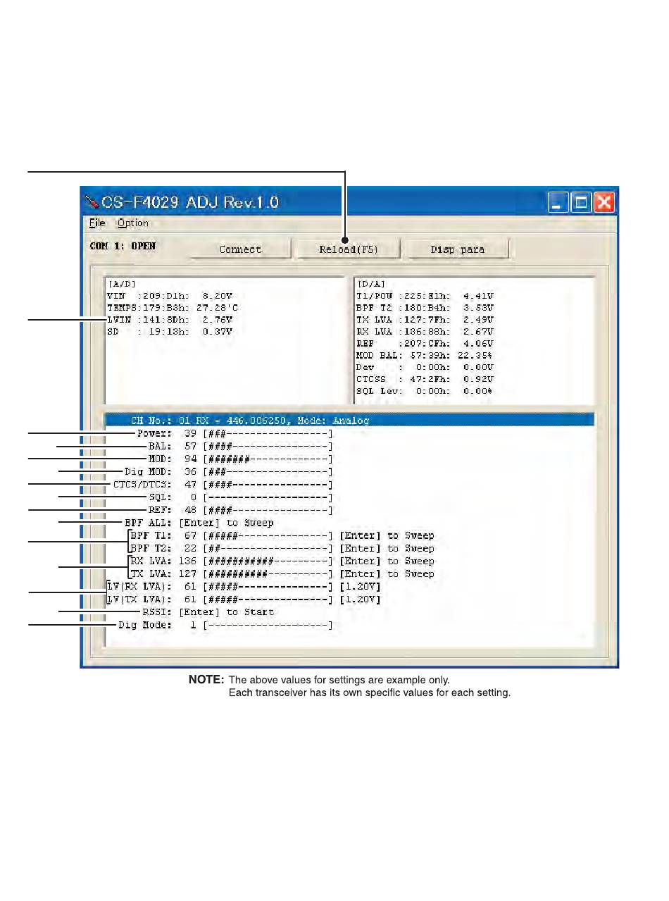The height and width of the screenshot is (901, 669).
Task: Click the TX LVA 2.49V D/A reading
Action: tap(425, 320)
